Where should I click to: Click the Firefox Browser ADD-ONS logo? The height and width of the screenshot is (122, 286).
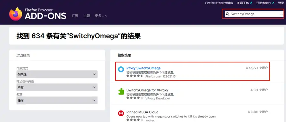(38, 14)
